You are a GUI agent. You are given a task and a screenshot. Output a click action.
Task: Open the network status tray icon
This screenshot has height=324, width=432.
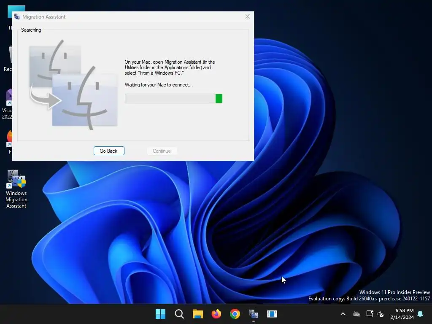(x=370, y=314)
